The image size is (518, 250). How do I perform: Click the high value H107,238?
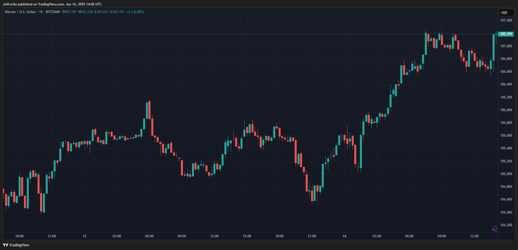pos(86,12)
